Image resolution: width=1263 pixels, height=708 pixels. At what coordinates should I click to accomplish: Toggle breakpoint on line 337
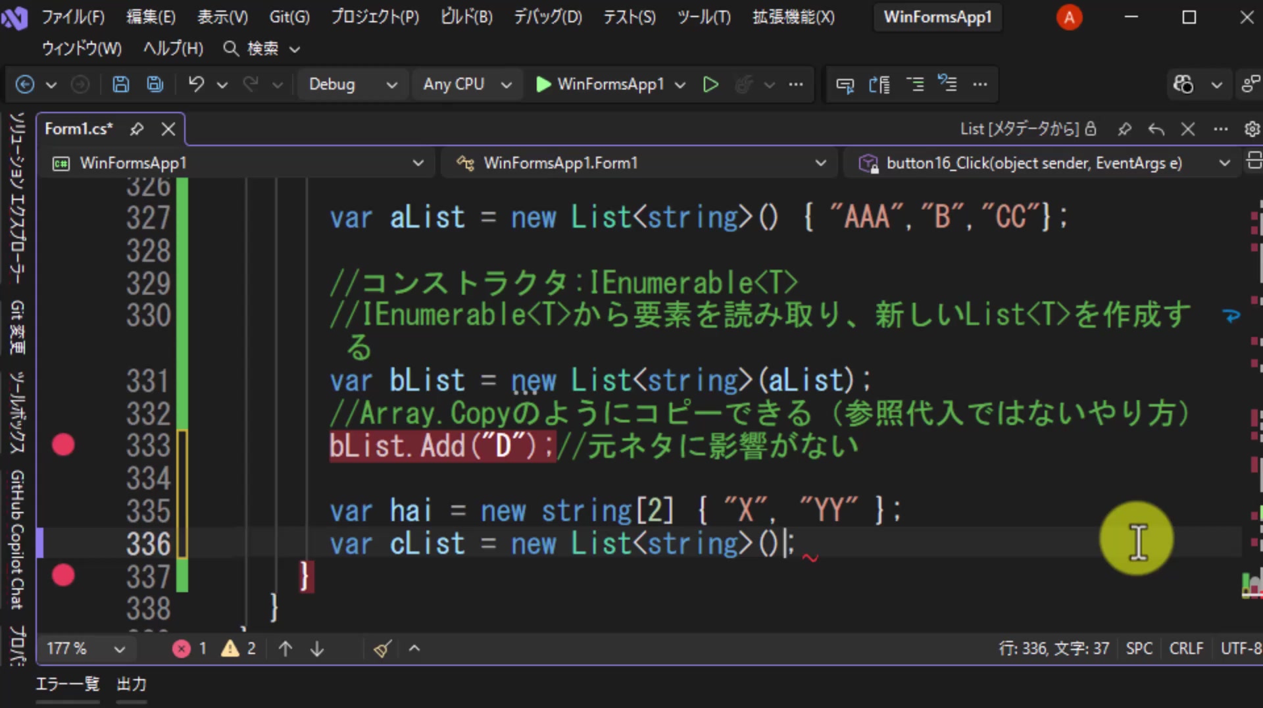click(63, 576)
